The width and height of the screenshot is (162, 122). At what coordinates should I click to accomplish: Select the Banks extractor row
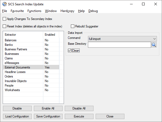31,45
